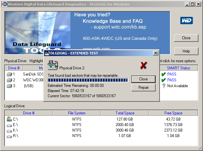Select physical drive 3 USB disk icon
Image resolution: width=203 pixels, height=151 pixels.
(9, 86)
